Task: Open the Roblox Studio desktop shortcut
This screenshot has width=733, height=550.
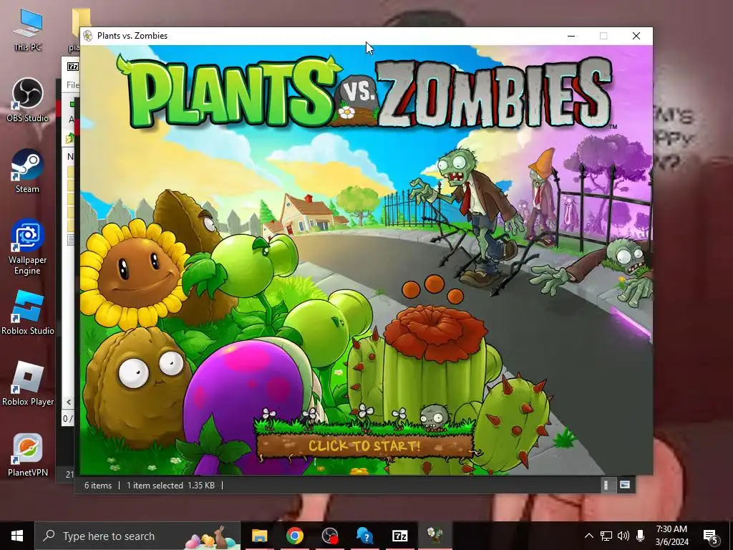Action: click(x=28, y=312)
